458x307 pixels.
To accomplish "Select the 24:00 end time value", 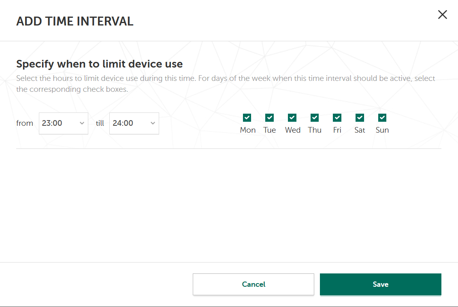I will [123, 123].
